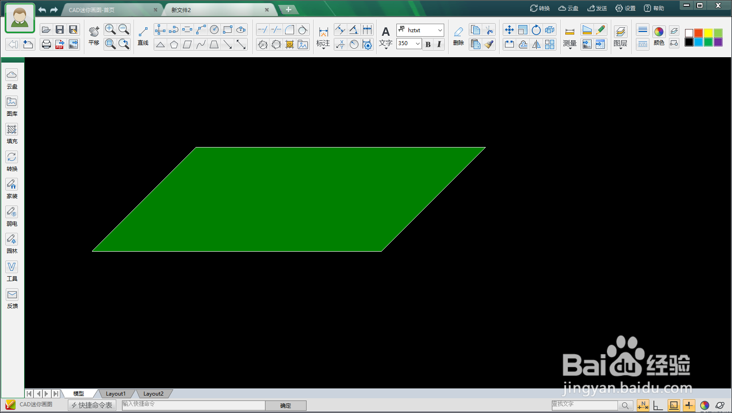
Task: Open the 家装 sidebar item
Action: [12, 189]
